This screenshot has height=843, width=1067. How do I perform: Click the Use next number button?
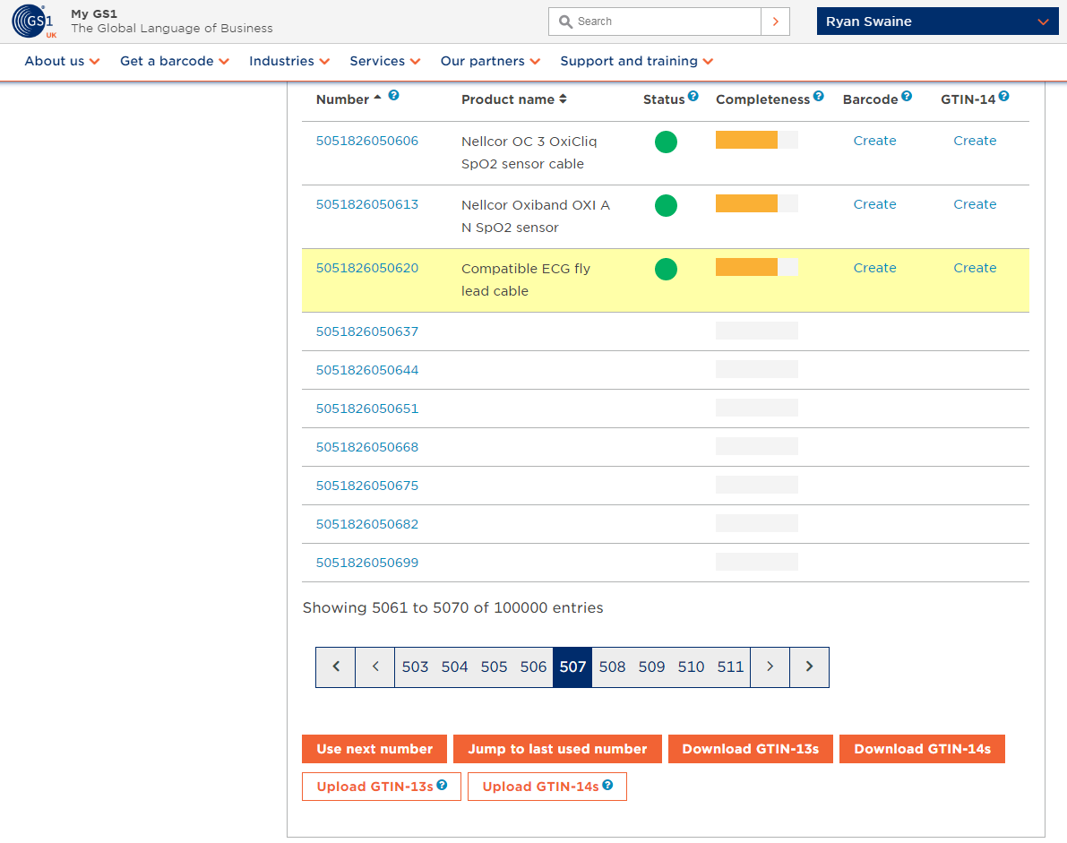coord(374,749)
